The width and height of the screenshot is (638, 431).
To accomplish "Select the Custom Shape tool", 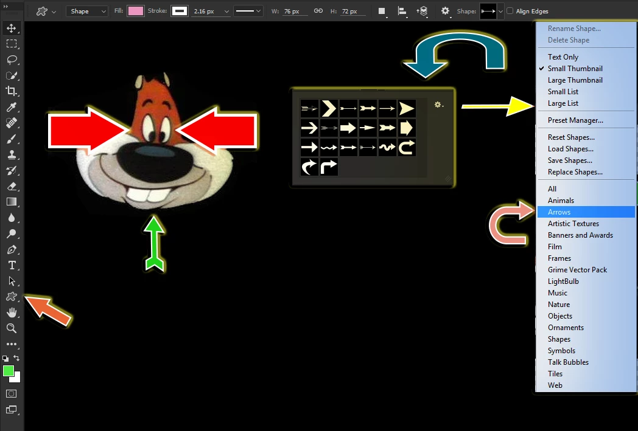I will click(12, 297).
